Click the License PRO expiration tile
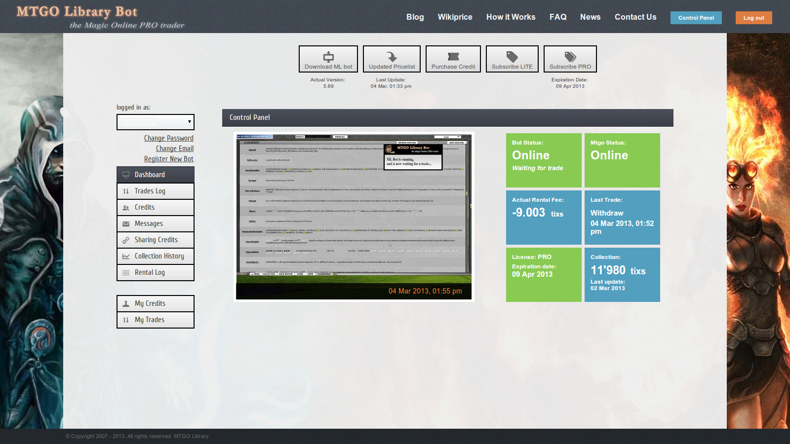790x444 pixels. [544, 275]
